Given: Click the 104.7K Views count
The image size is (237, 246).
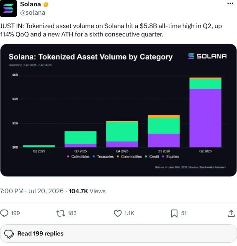Looking at the screenshot, I should [87, 191].
